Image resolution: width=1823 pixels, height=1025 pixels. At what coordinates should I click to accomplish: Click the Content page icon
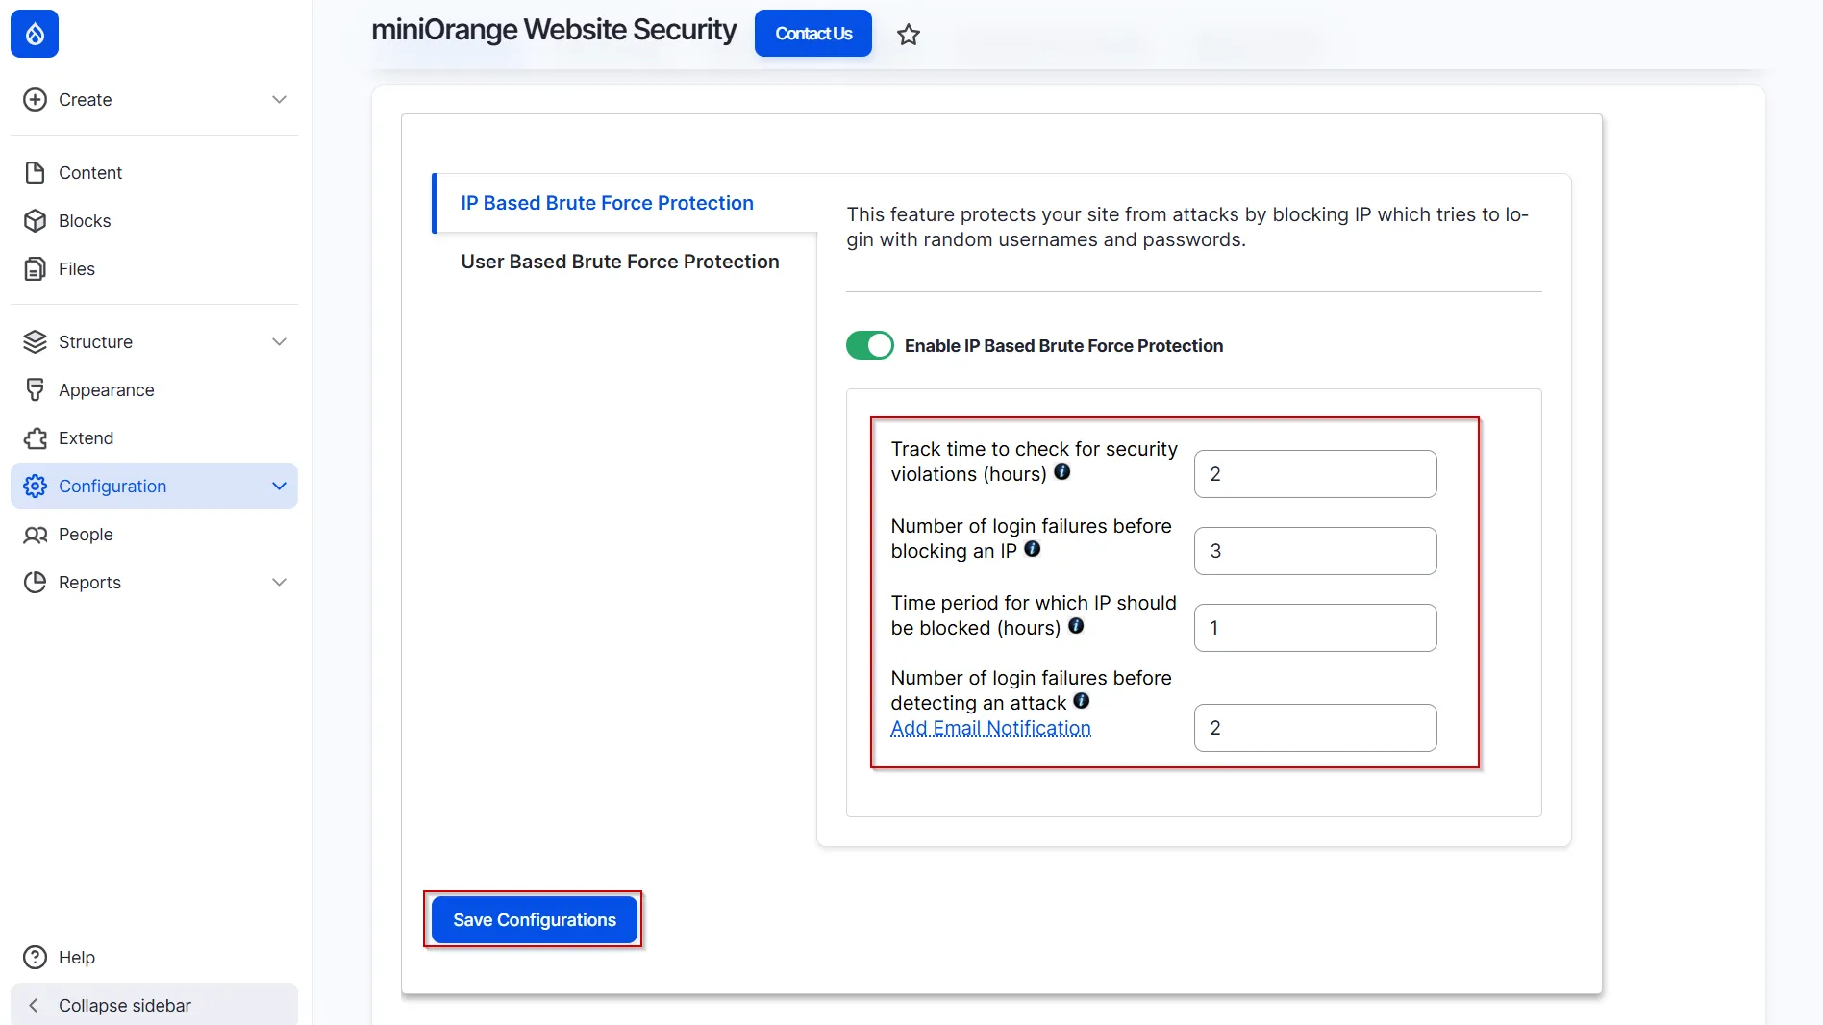click(x=35, y=173)
